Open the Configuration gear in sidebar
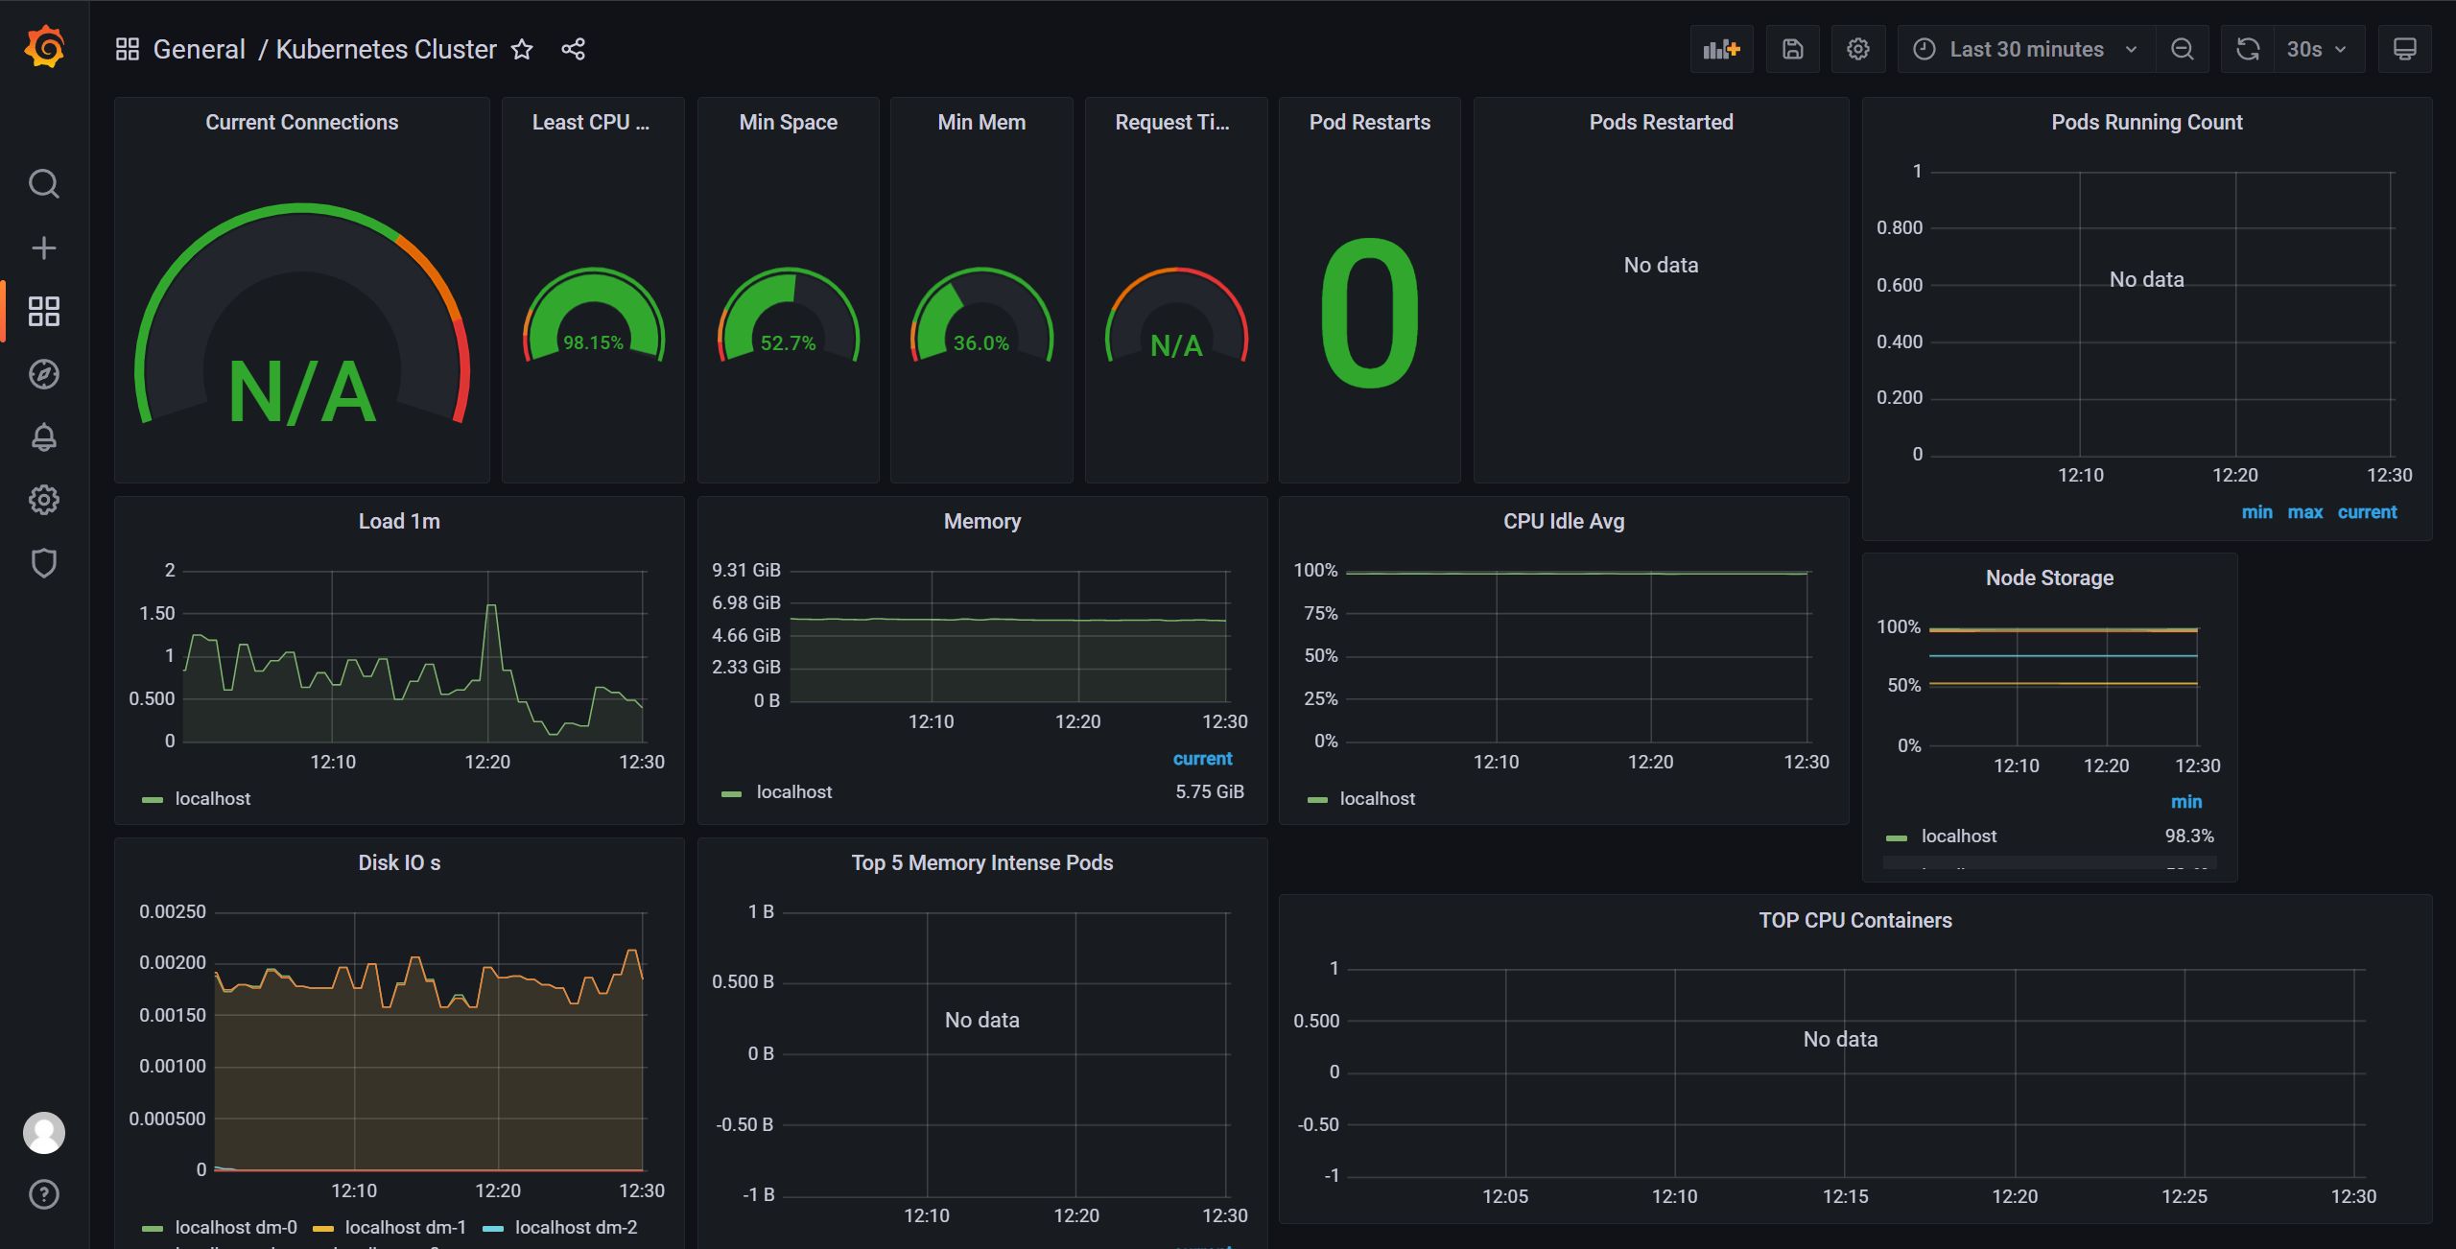Screen dimensions: 2456x1249 click(44, 500)
